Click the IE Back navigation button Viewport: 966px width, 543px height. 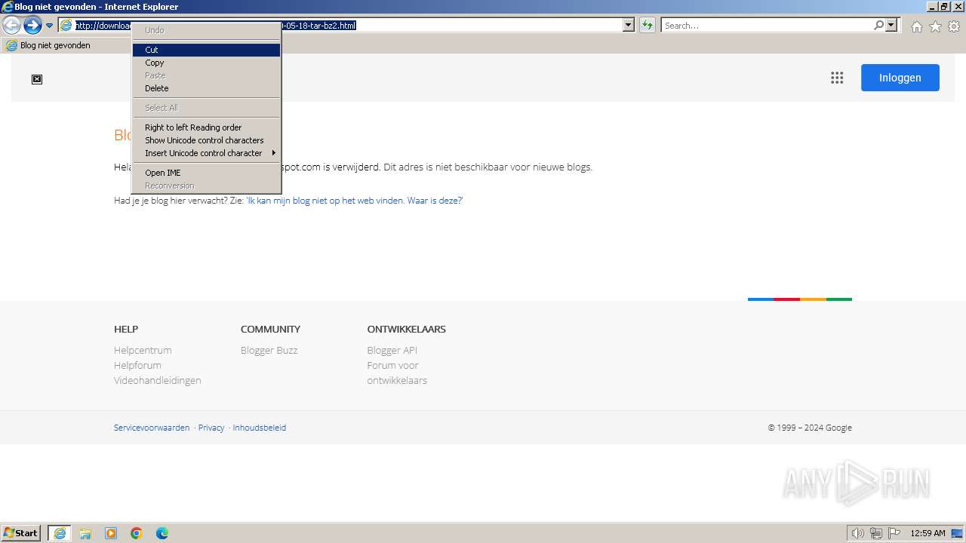pyautogui.click(x=11, y=26)
